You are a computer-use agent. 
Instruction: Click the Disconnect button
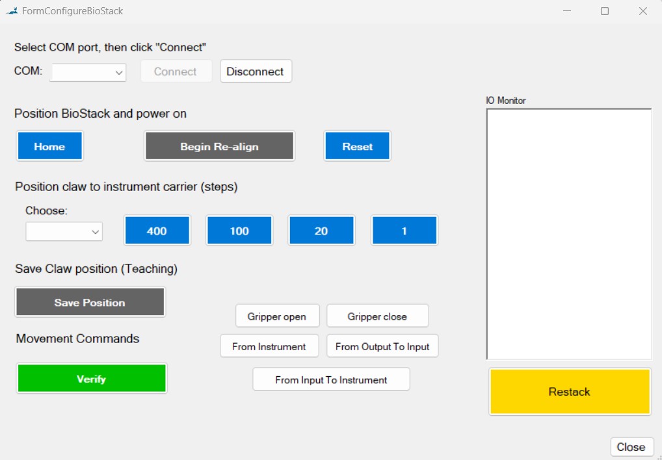[x=256, y=71]
